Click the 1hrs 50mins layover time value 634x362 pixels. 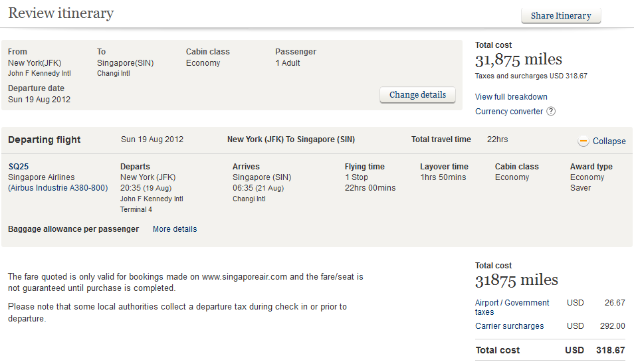(443, 177)
